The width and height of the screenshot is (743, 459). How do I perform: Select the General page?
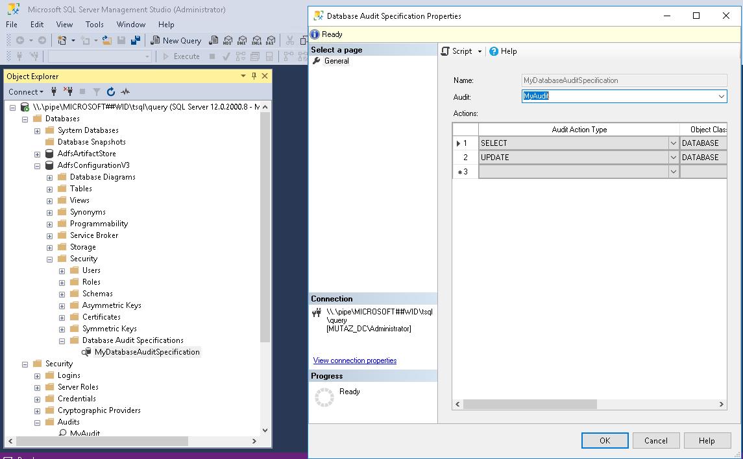coord(336,61)
